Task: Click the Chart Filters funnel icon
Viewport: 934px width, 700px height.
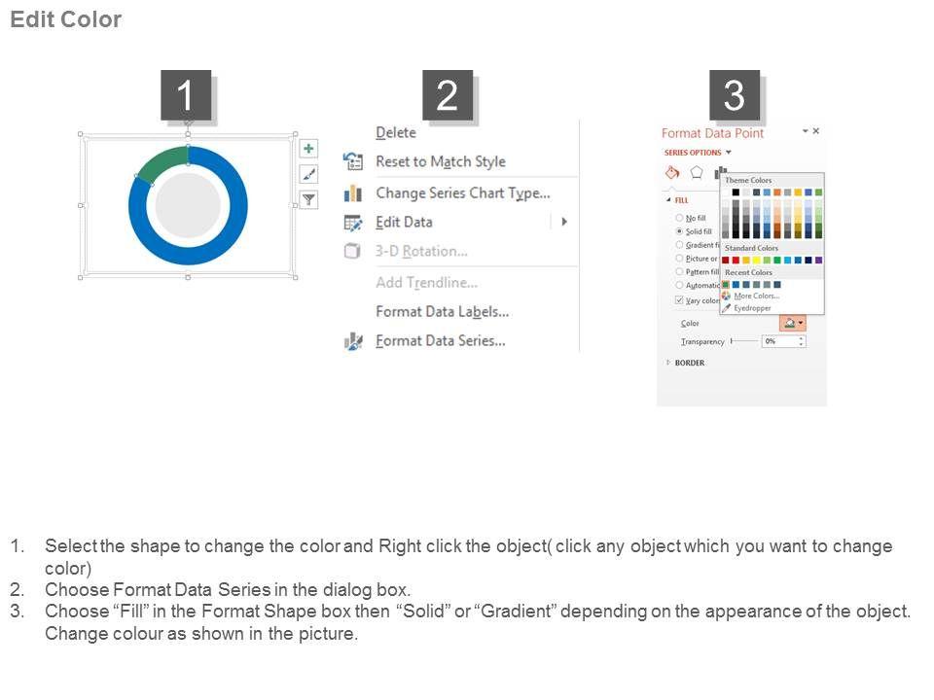Action: 308,200
